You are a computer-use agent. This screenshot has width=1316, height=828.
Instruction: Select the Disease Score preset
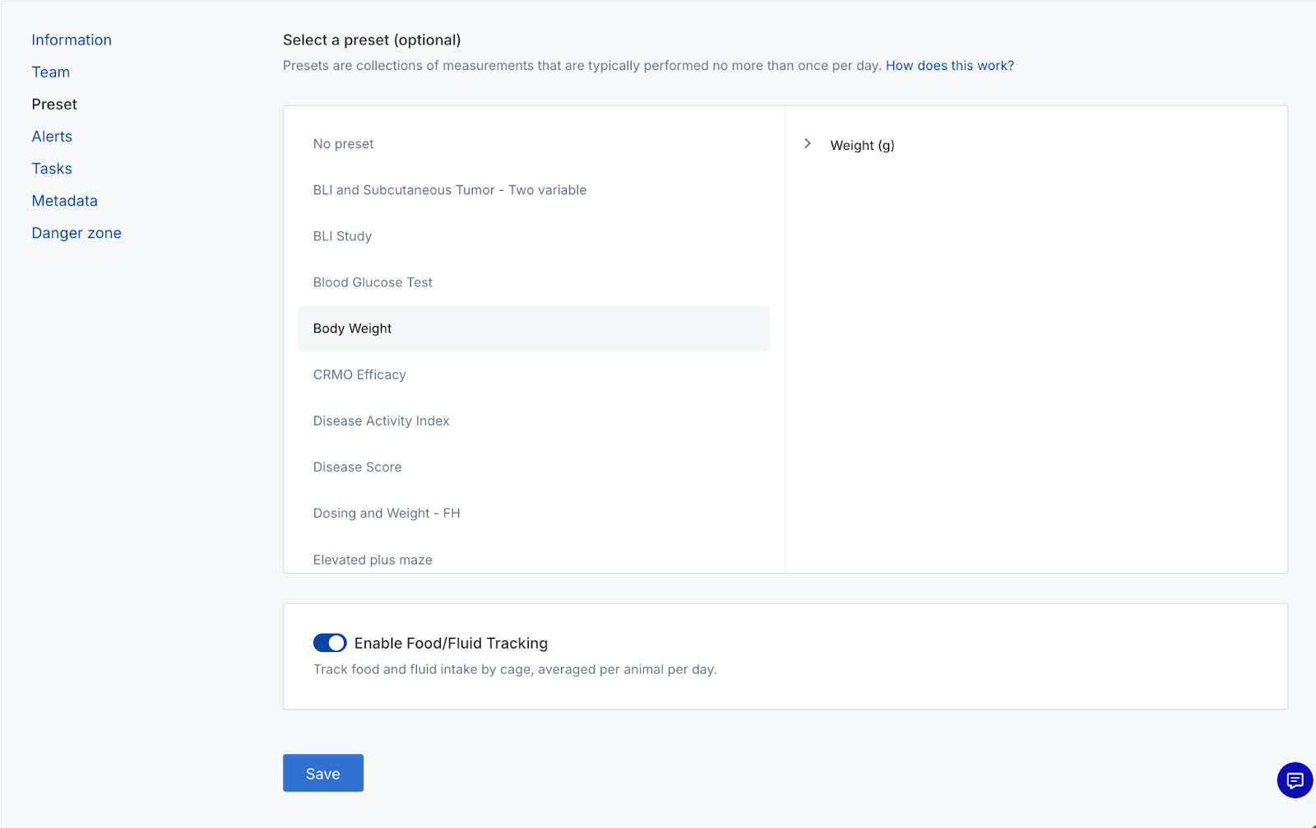point(358,467)
